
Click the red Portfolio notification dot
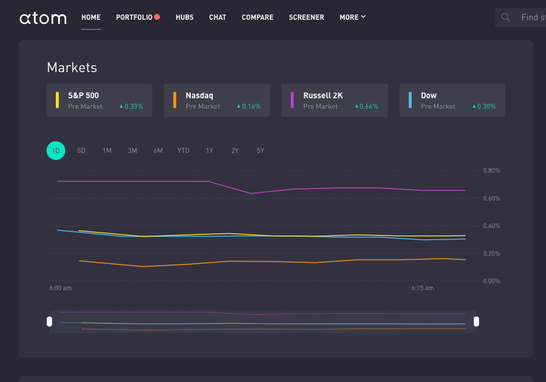point(157,17)
